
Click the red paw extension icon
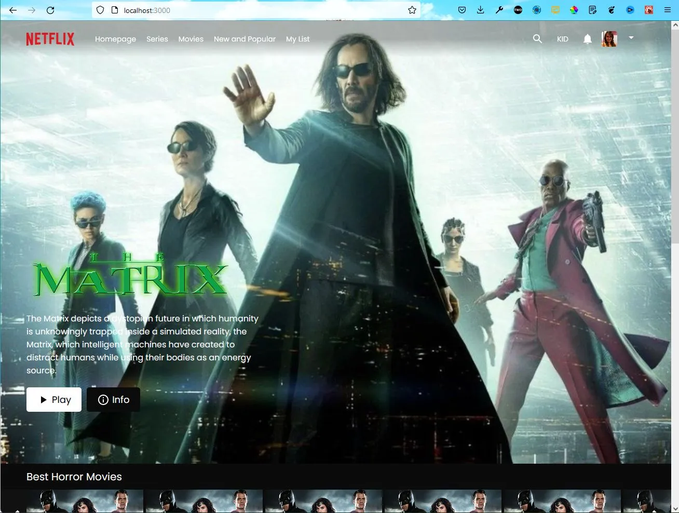pos(649,10)
